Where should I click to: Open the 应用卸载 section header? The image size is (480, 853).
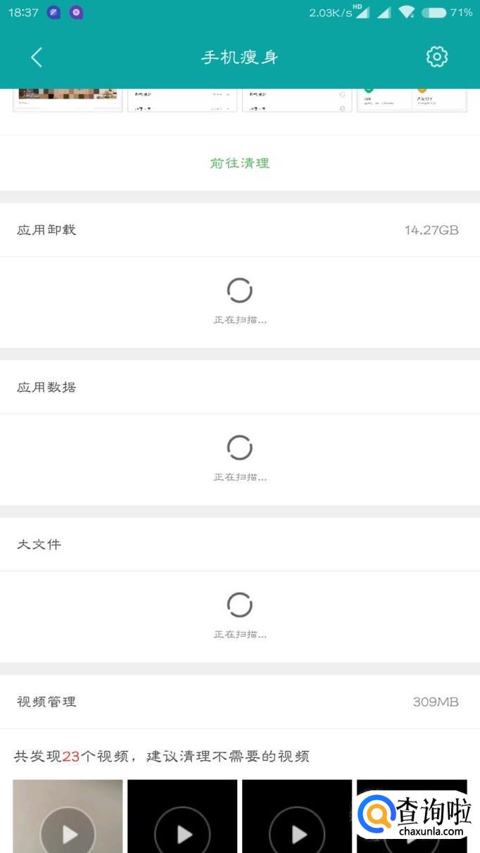point(46,230)
